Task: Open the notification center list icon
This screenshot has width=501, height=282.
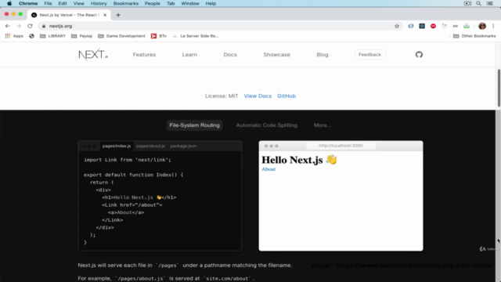Action: pos(490,3)
